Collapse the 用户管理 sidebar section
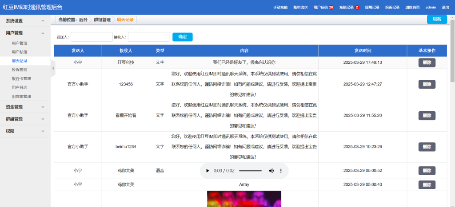This screenshot has width=455, height=207. pyautogui.click(x=25, y=33)
